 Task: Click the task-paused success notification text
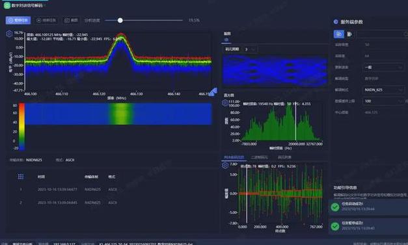pyautogui.click(x=352, y=223)
